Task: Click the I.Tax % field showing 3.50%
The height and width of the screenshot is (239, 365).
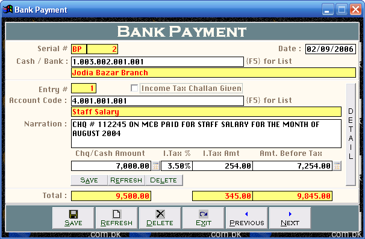Action: tap(176, 166)
